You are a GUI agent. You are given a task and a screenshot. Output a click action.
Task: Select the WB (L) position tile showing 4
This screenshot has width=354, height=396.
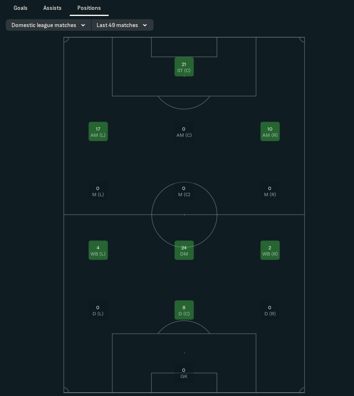click(98, 250)
